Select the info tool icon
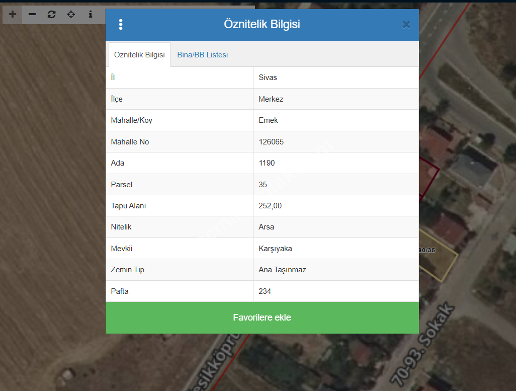 (91, 14)
